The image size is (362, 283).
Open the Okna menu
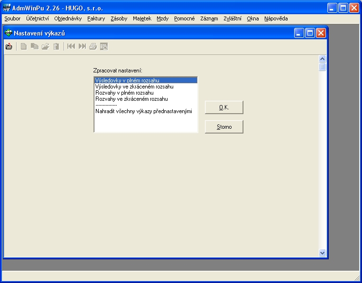[252, 18]
